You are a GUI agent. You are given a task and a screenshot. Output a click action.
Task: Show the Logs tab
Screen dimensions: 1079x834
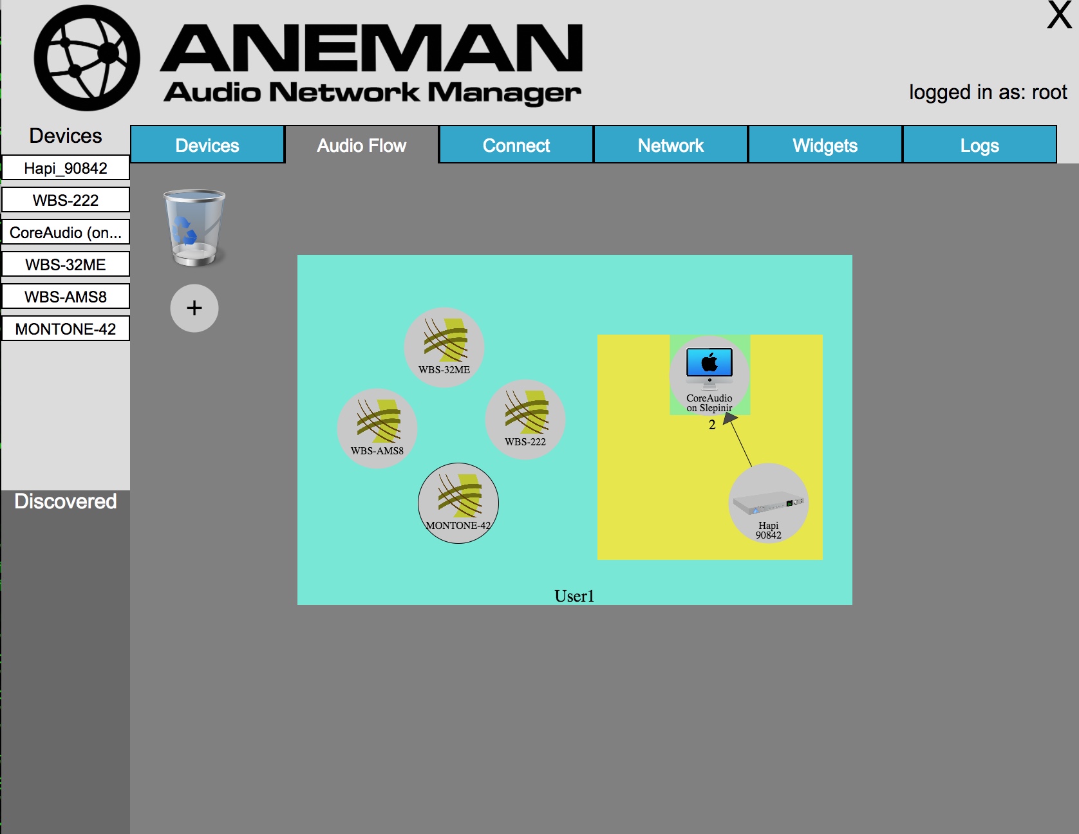[x=980, y=145]
